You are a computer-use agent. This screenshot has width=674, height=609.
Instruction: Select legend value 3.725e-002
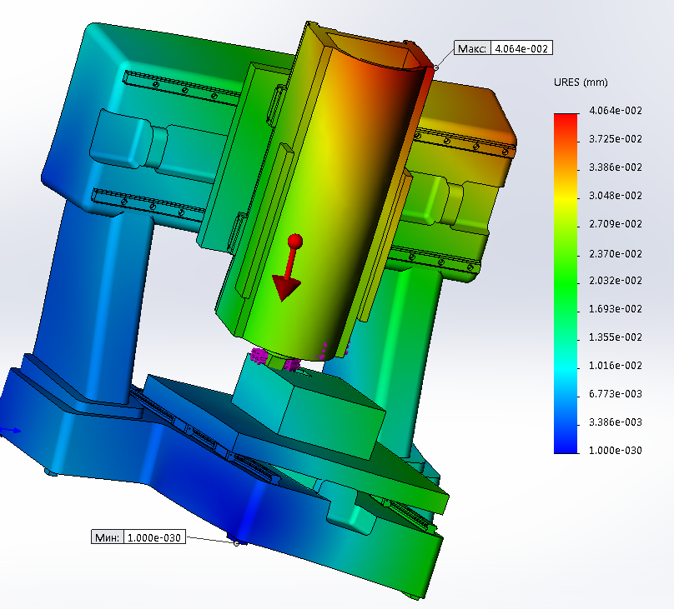pyautogui.click(x=616, y=138)
